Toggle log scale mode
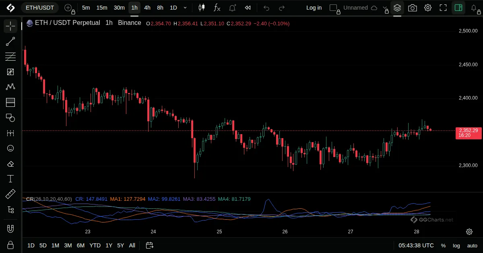 pos(456,245)
